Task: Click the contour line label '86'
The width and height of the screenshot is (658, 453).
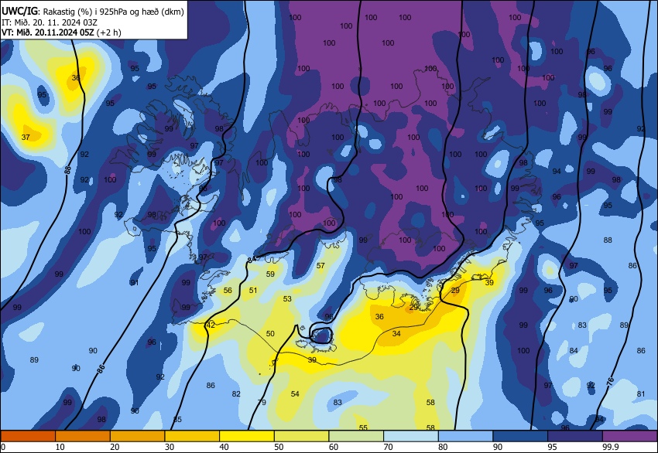Action: 101,370
